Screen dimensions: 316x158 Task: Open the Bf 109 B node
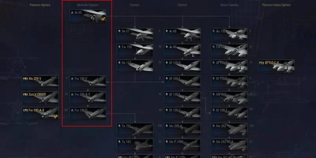(182, 66)
